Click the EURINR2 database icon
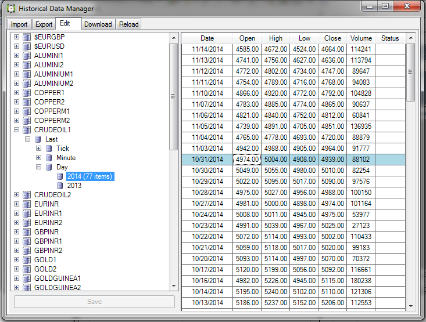The height and width of the screenshot is (322, 426). [27, 223]
